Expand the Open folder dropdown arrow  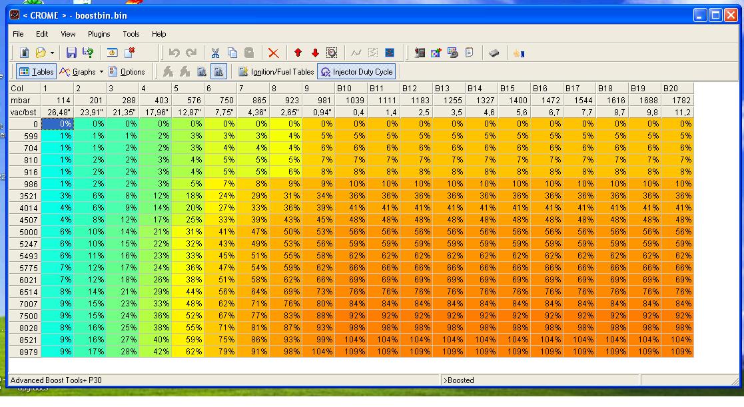coord(52,53)
